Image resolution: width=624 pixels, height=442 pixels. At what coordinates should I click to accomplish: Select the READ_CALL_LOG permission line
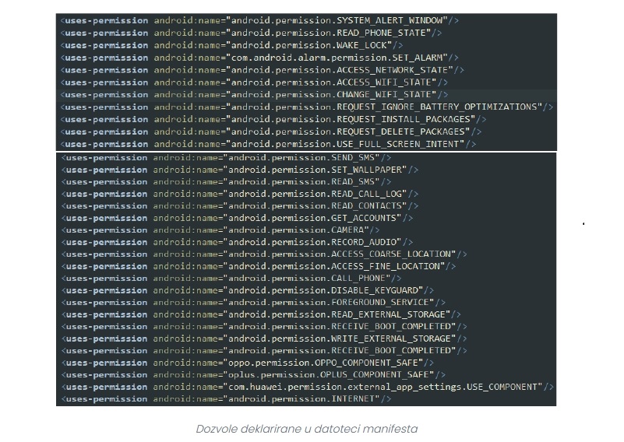tap(240, 194)
